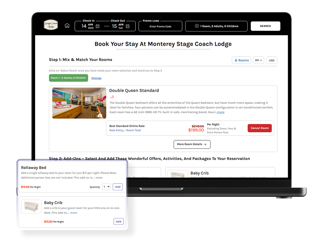Open the Check Out calendar icon
Viewport: 323px width, 241px height.
pyautogui.click(x=127, y=26)
